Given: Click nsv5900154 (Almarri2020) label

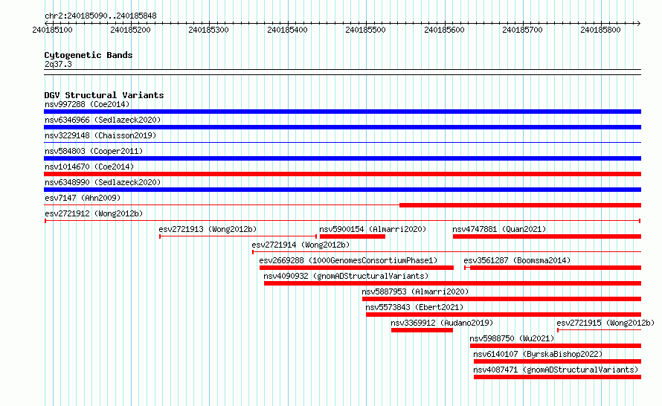Looking at the screenshot, I should (373, 229).
